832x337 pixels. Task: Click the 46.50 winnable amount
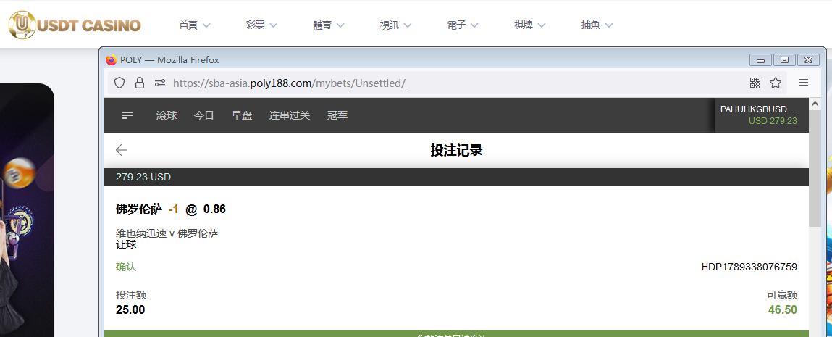click(x=783, y=310)
